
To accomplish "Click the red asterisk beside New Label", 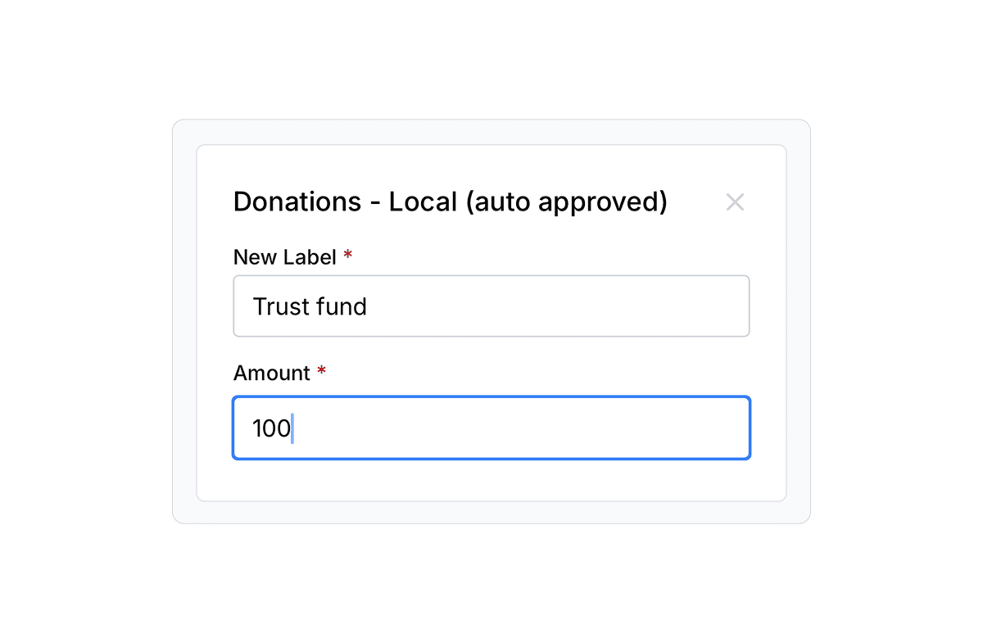I will click(348, 256).
